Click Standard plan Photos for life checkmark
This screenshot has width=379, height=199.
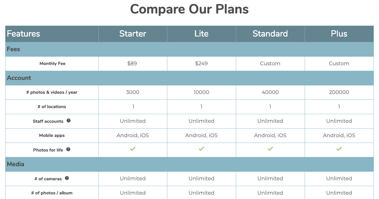[270, 149]
